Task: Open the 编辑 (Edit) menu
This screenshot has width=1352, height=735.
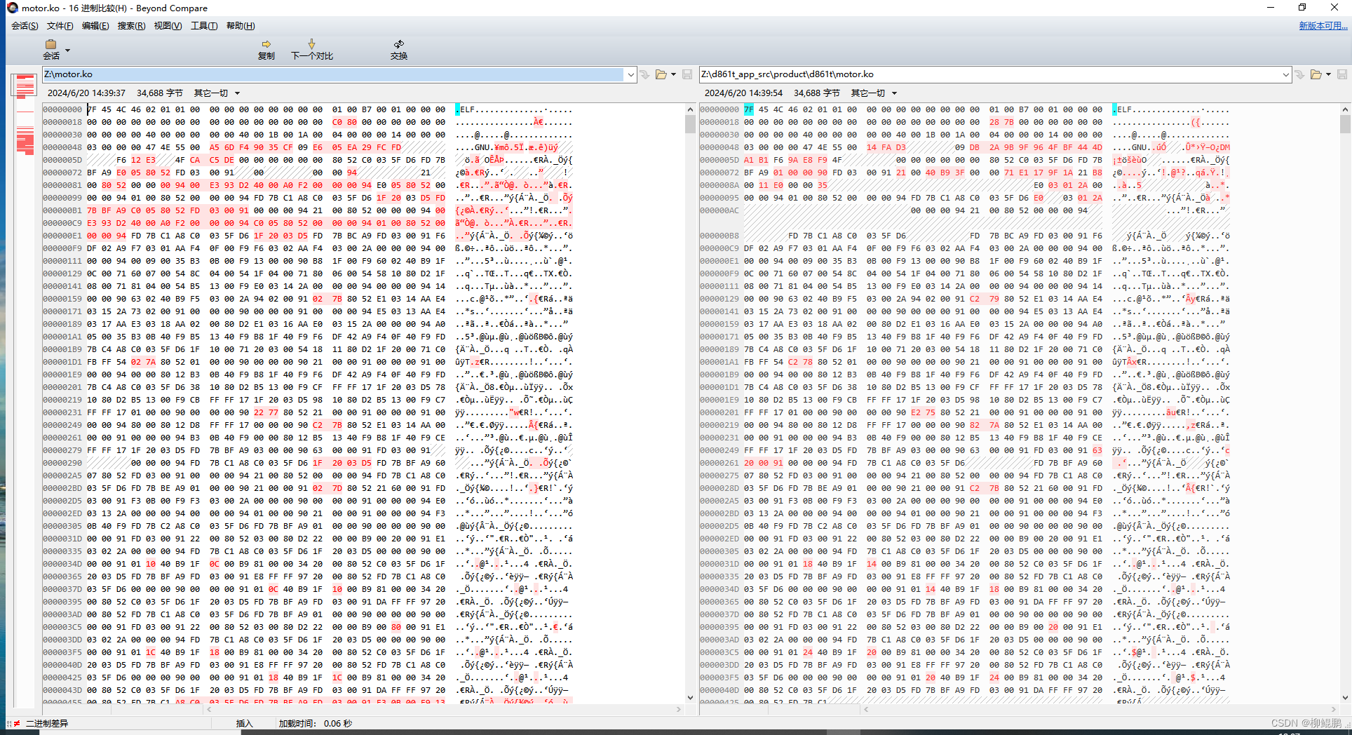Action: [x=95, y=26]
